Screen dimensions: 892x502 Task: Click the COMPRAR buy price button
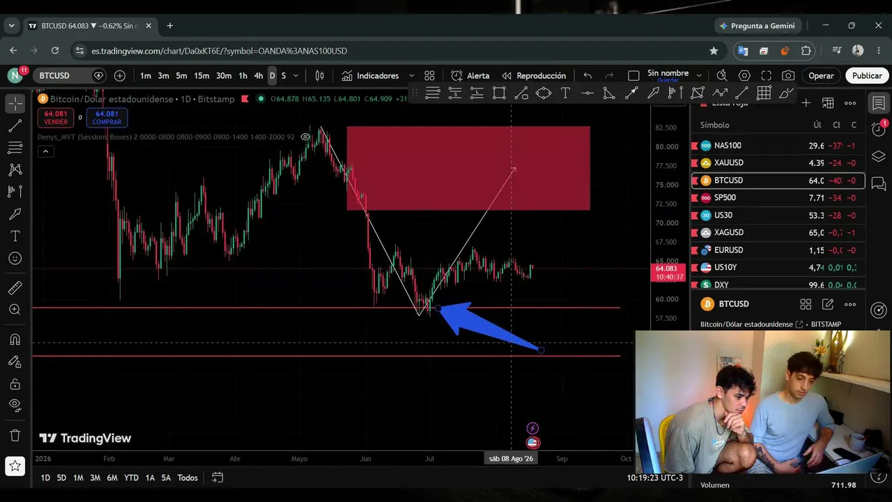(x=107, y=117)
